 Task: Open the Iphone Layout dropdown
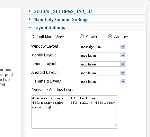pyautogui.click(x=103, y=64)
